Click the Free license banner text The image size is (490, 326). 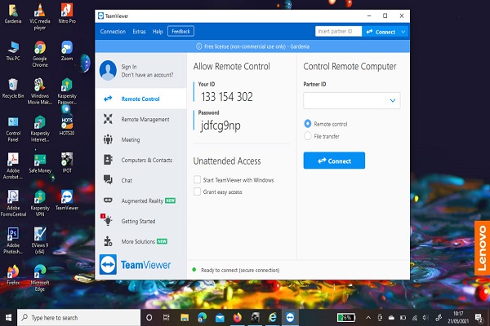(257, 46)
